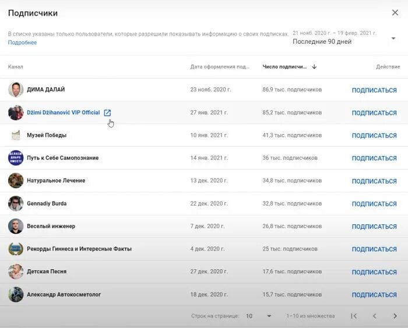The width and height of the screenshot is (408, 328).
Task: Click the sort arrow by Число подписчиков
Action: tap(314, 67)
